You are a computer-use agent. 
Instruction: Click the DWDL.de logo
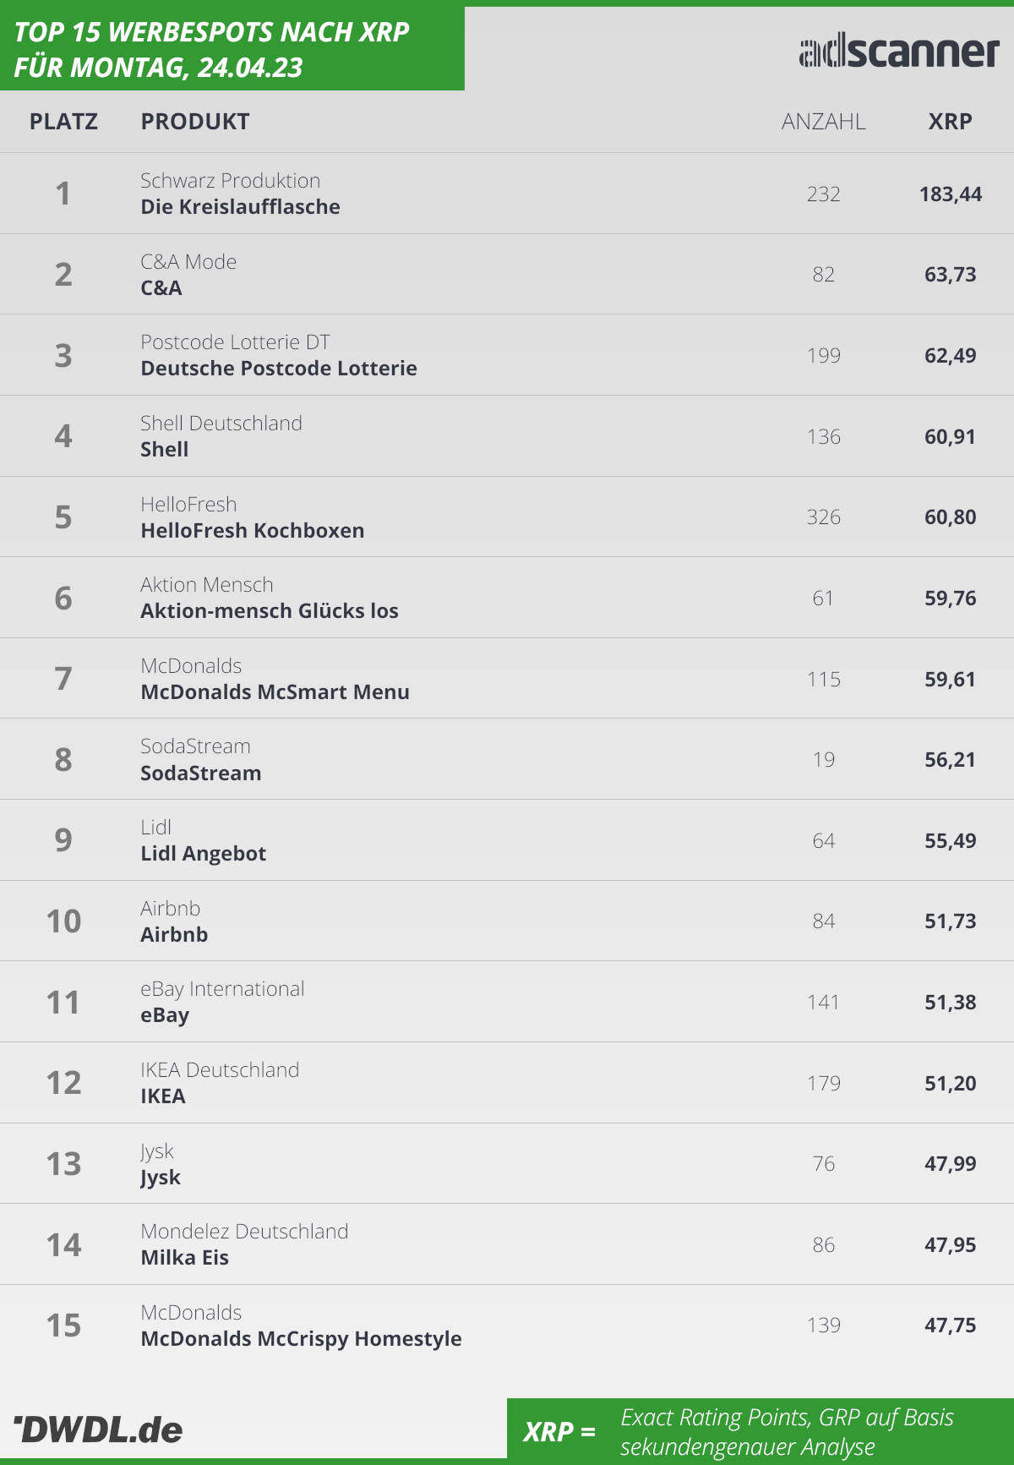click(x=98, y=1429)
